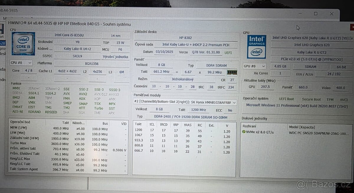Screen dimensions: 354x193
Task: Click the Intel UHD Graphics 620 name field
Action: [313, 45]
